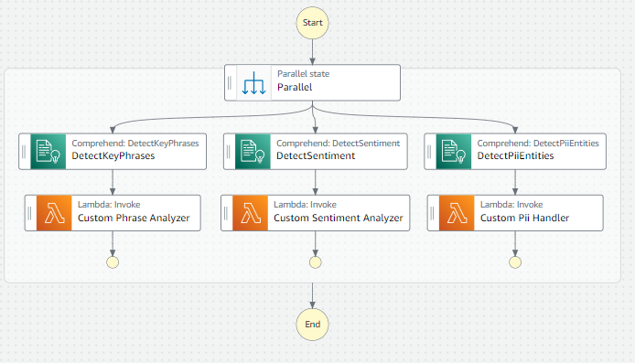The height and width of the screenshot is (363, 635).
Task: Select the Custom Sentiment Analyzer state name
Action: coord(339,219)
